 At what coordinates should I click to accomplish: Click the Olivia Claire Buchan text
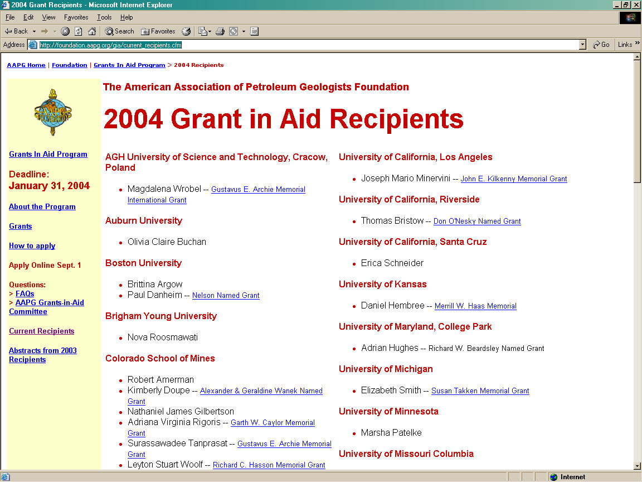pos(167,242)
